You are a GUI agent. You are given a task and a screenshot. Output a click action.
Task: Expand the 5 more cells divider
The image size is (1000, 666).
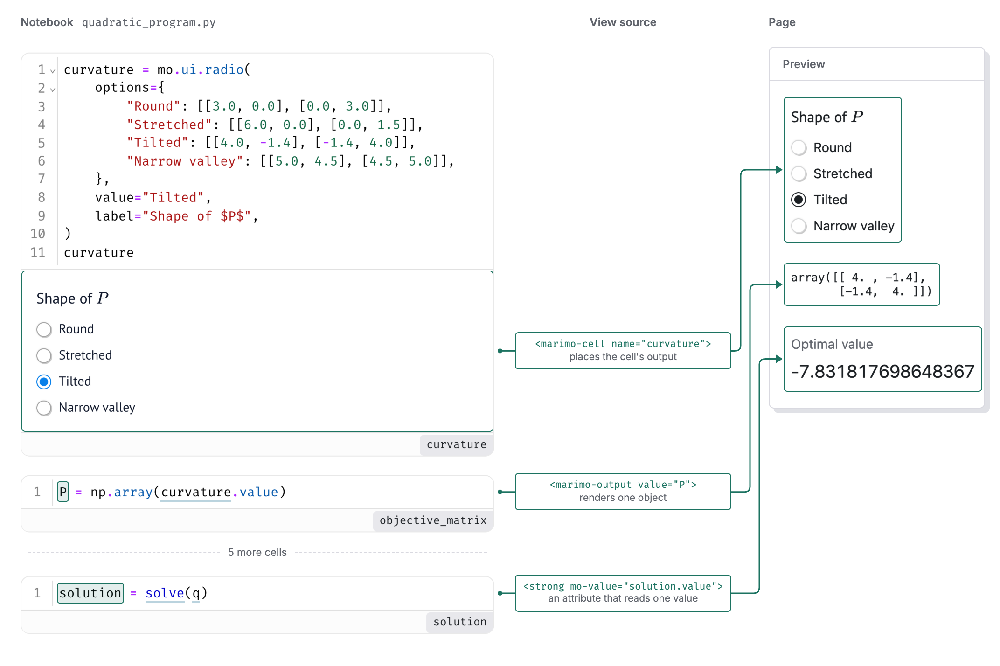click(x=257, y=553)
